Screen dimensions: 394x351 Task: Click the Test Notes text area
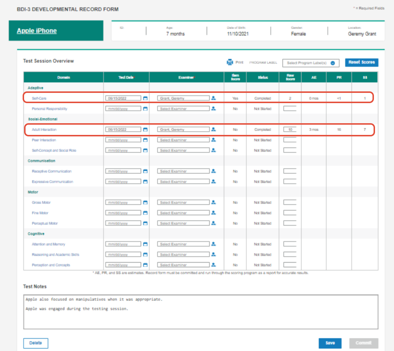(201, 312)
